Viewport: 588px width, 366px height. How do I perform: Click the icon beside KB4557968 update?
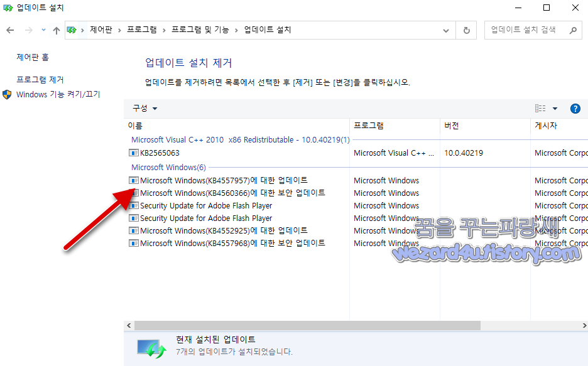click(134, 243)
